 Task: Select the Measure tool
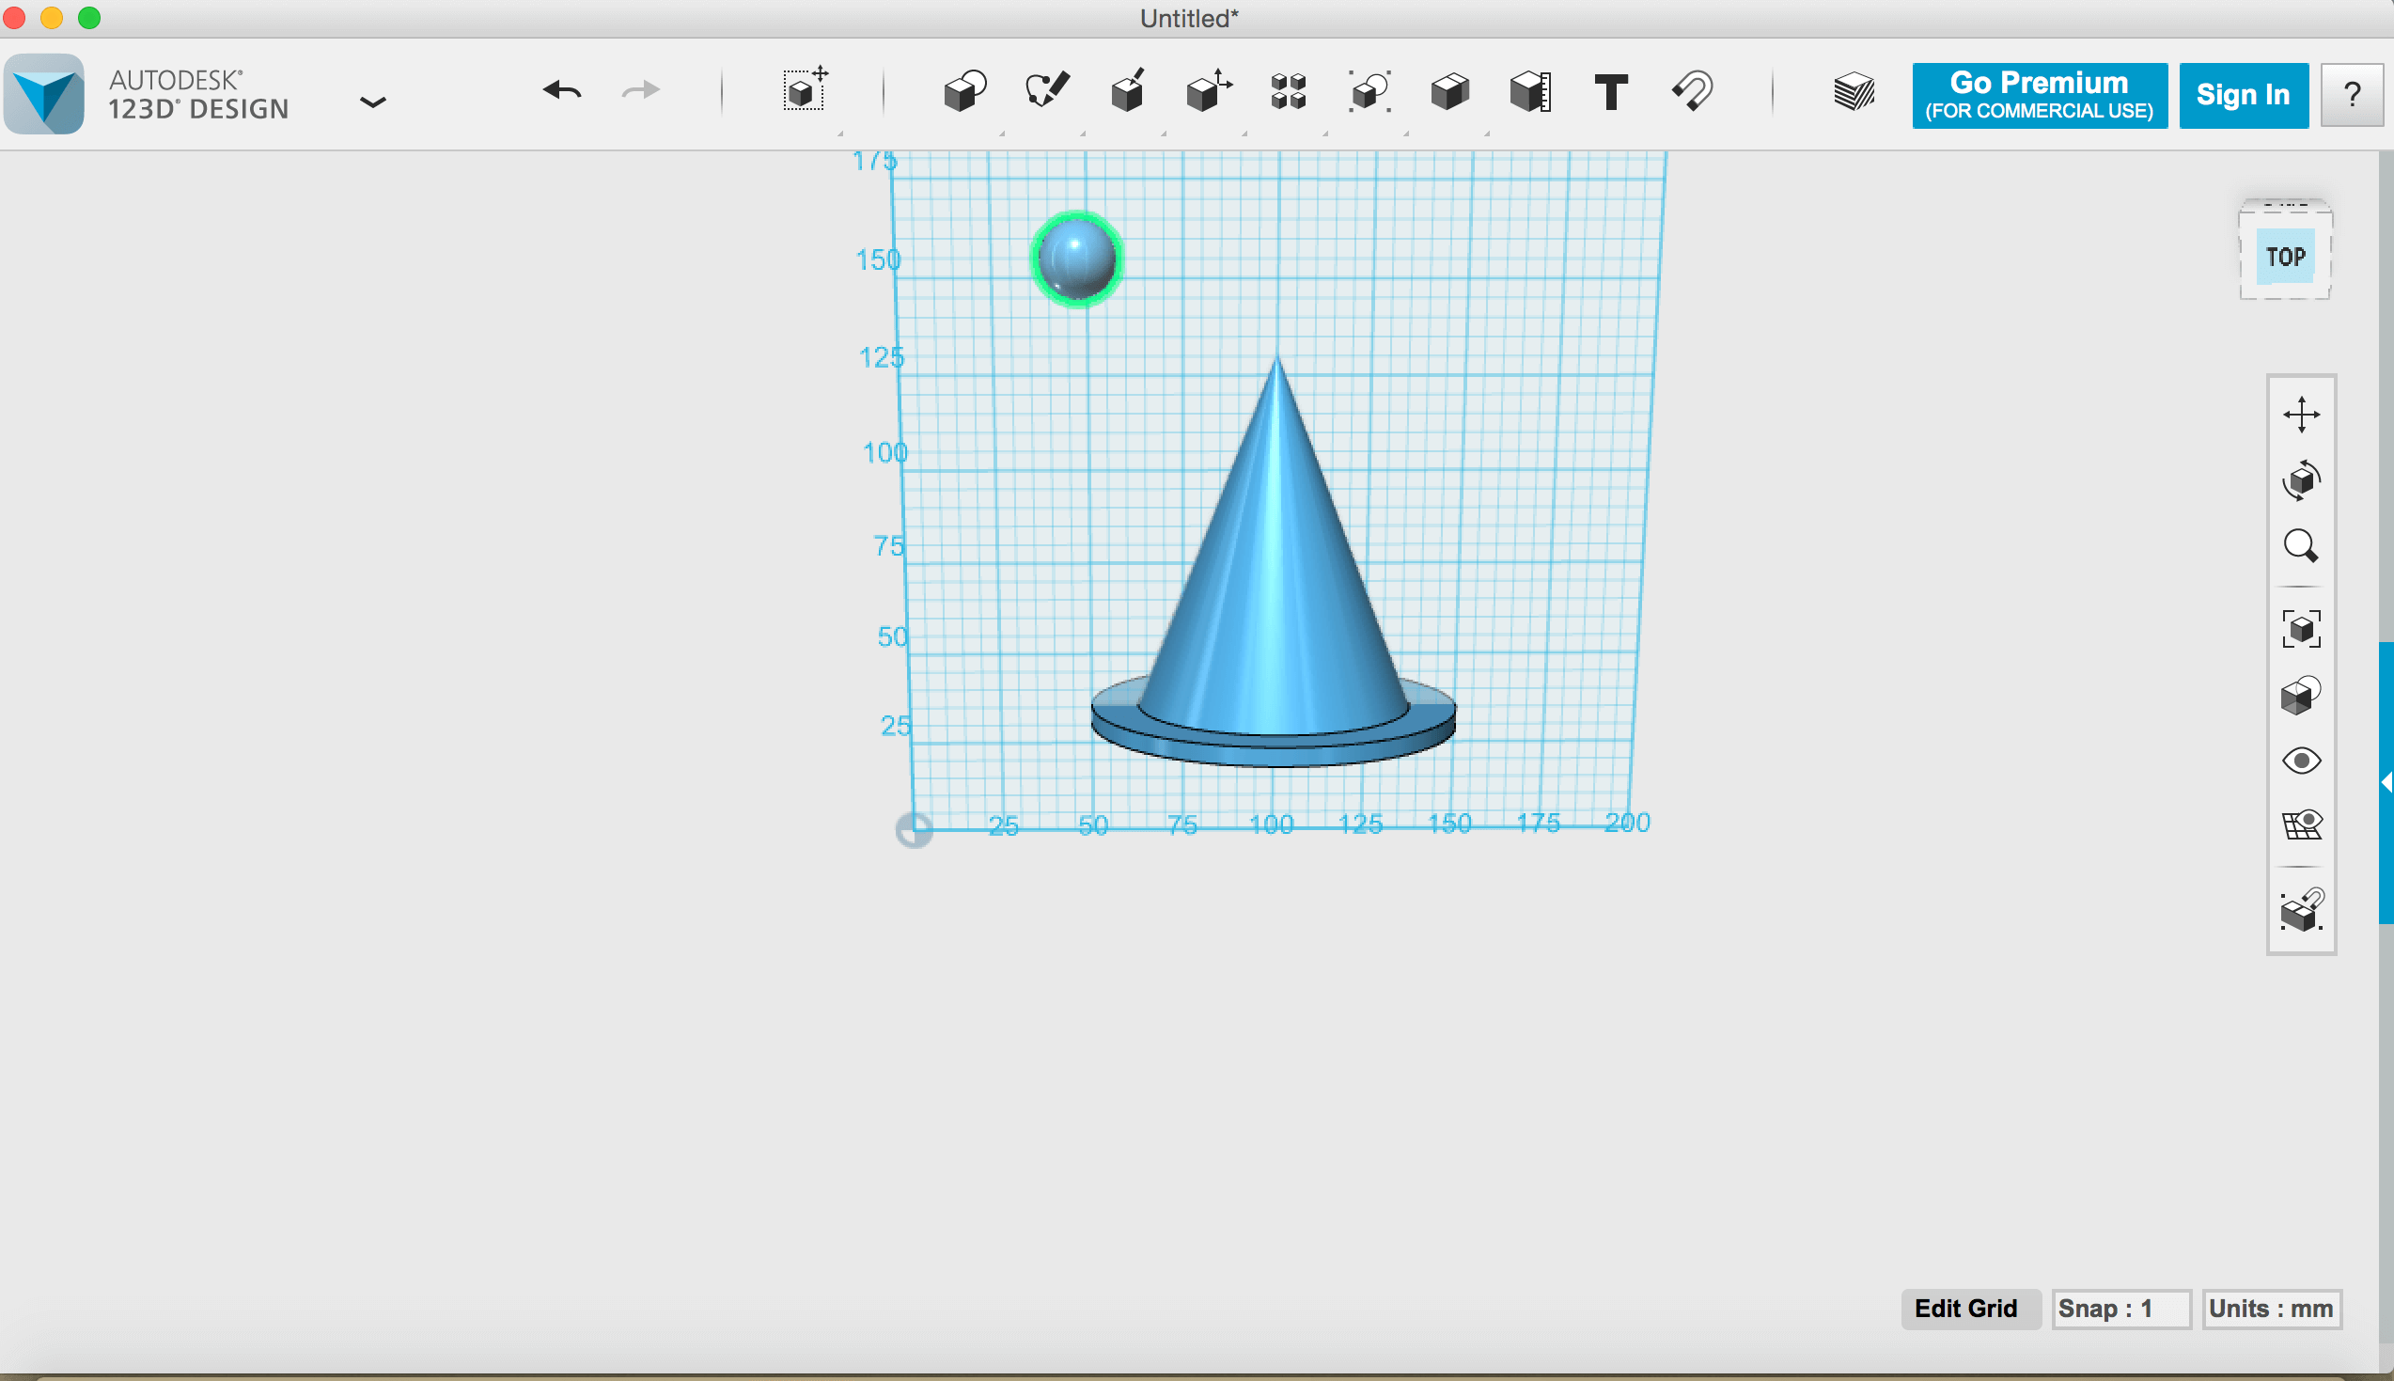[x=1530, y=92]
